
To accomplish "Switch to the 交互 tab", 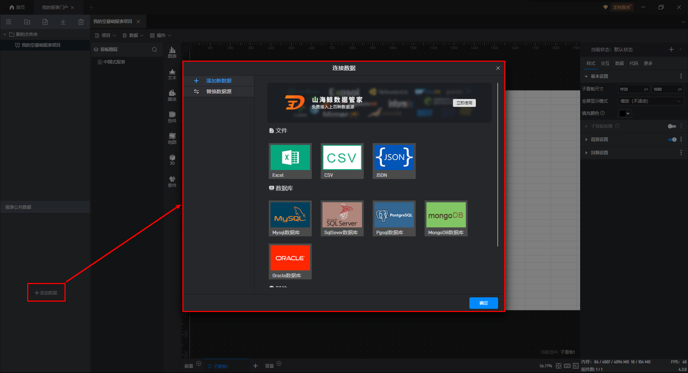I will pyautogui.click(x=605, y=63).
